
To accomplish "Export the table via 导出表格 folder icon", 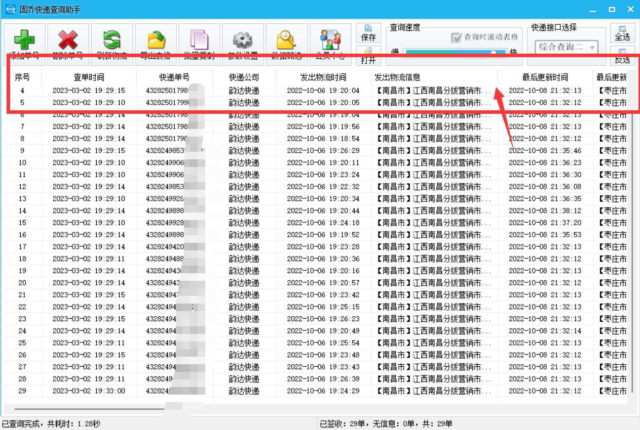I will pyautogui.click(x=156, y=44).
